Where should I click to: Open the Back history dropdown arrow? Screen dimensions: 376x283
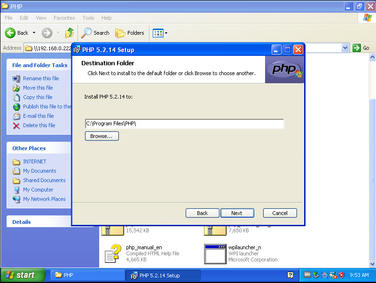[x=34, y=33]
